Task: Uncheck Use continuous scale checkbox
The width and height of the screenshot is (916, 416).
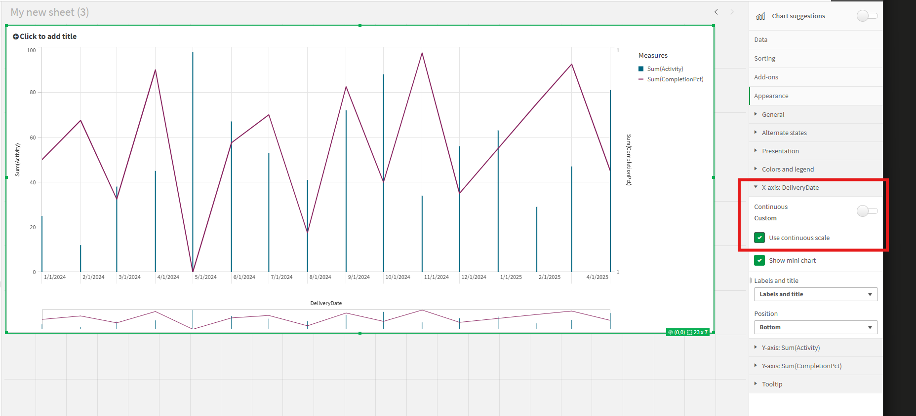Action: click(x=759, y=238)
